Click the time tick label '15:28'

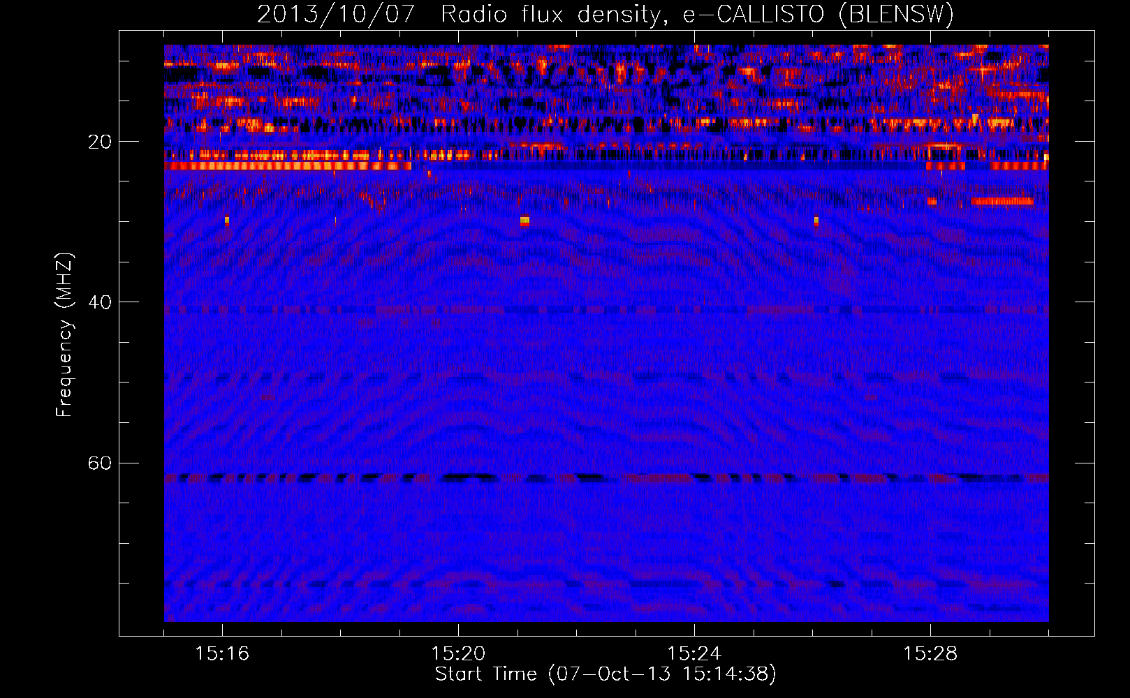[930, 653]
